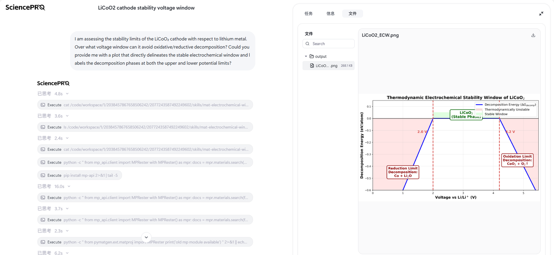This screenshot has height=255, width=554.
Task: Switch to the 任务 tab
Action: (309, 13)
